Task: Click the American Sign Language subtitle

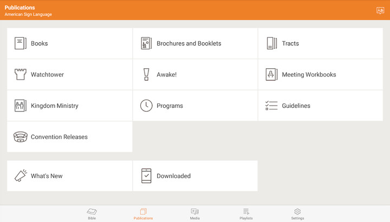Action: point(28,15)
